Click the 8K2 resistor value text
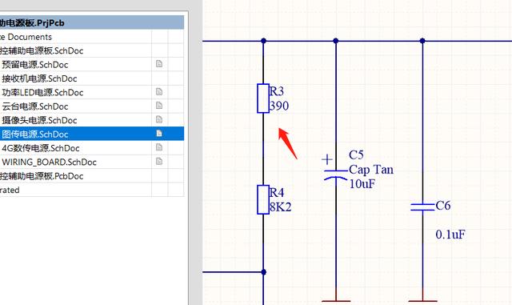Image resolution: width=512 pixels, height=305 pixels. (281, 207)
